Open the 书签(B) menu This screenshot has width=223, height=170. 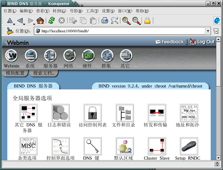(76, 11)
